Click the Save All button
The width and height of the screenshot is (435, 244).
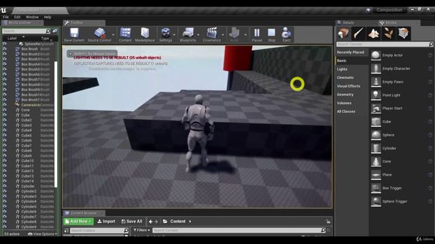coord(132,222)
